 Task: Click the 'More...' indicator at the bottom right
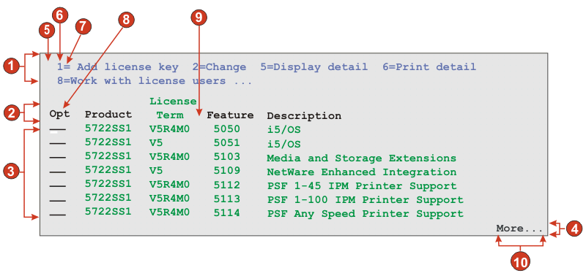(519, 229)
